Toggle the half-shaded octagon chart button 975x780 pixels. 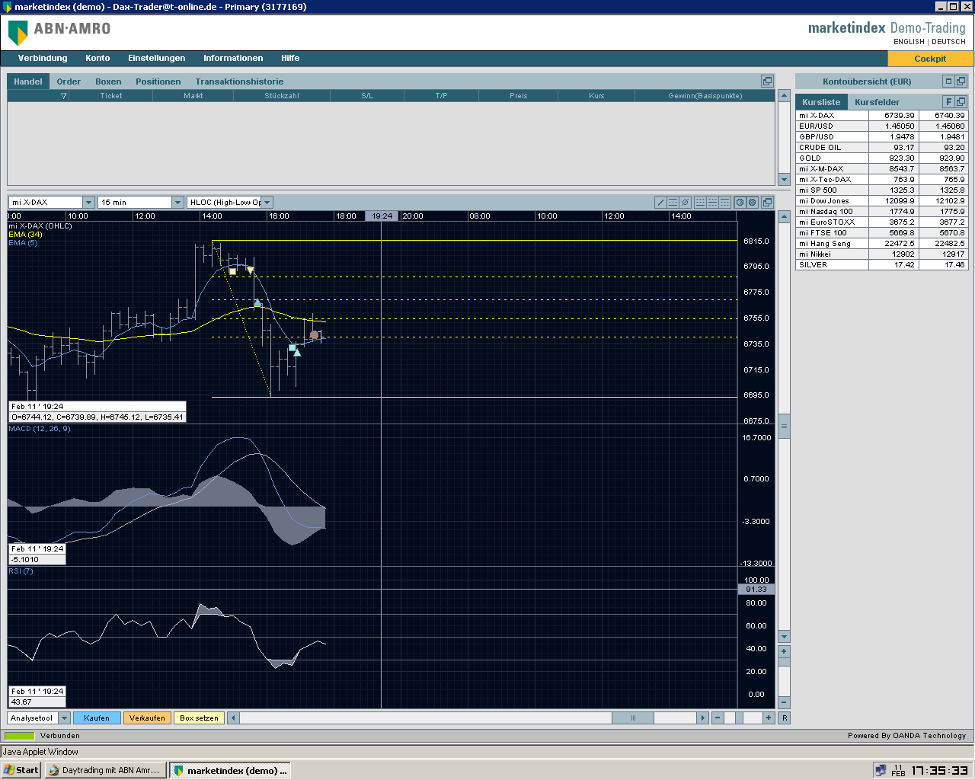740,203
